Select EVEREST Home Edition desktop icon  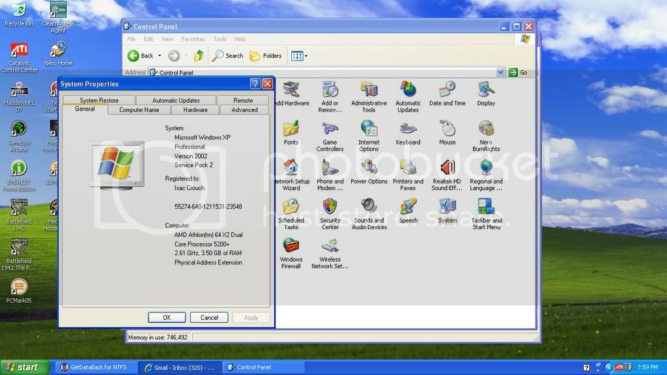click(x=19, y=176)
